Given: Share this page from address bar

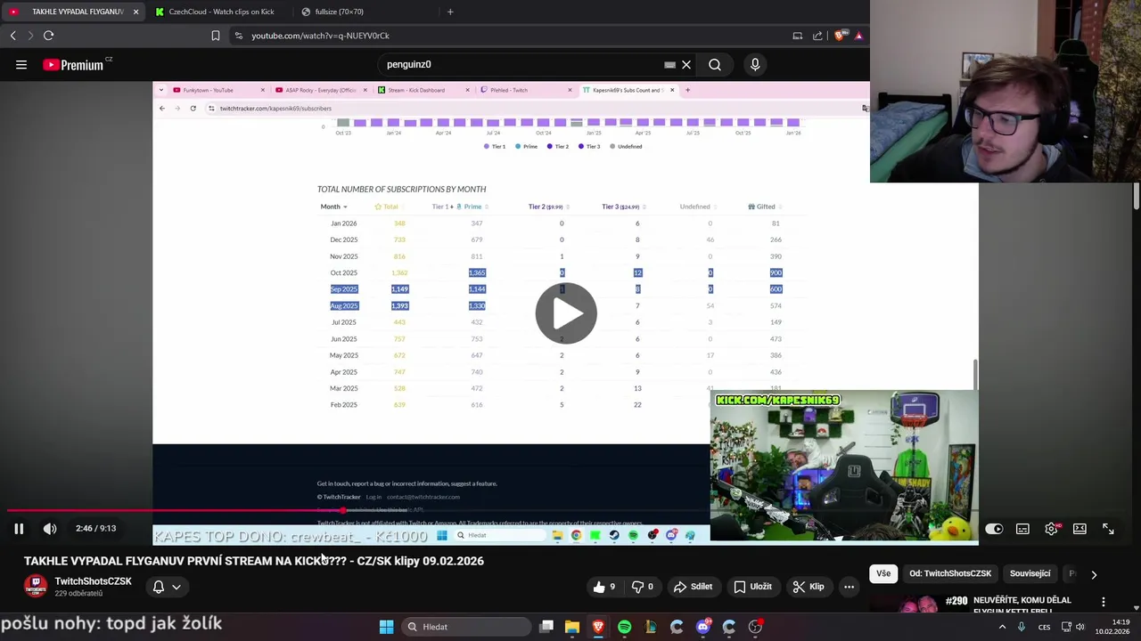Looking at the screenshot, I should click(817, 36).
